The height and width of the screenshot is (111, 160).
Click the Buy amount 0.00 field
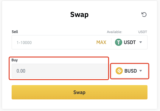point(60,71)
